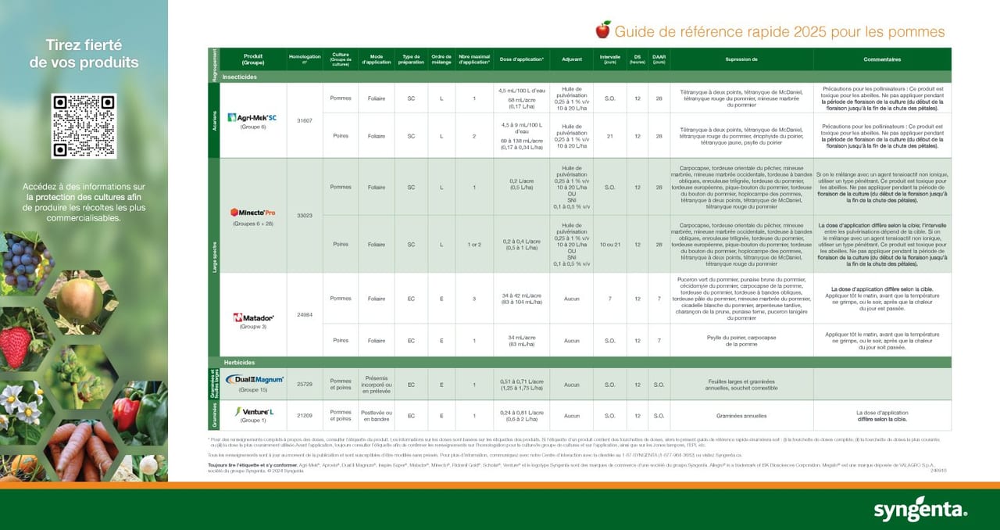
Task: Click the '34 à 42 mL/acre' dose cell
Action: [x=522, y=298]
